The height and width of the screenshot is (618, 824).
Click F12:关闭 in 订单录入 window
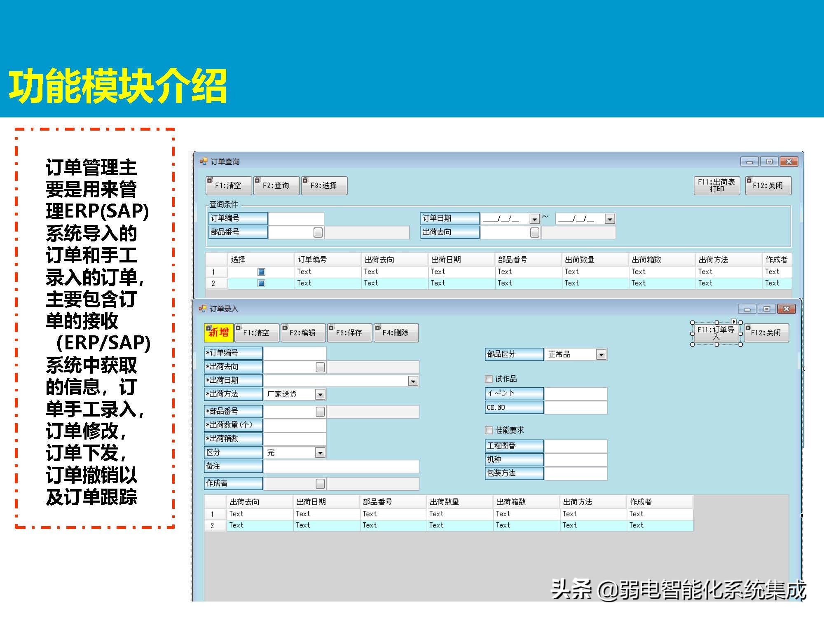[767, 332]
